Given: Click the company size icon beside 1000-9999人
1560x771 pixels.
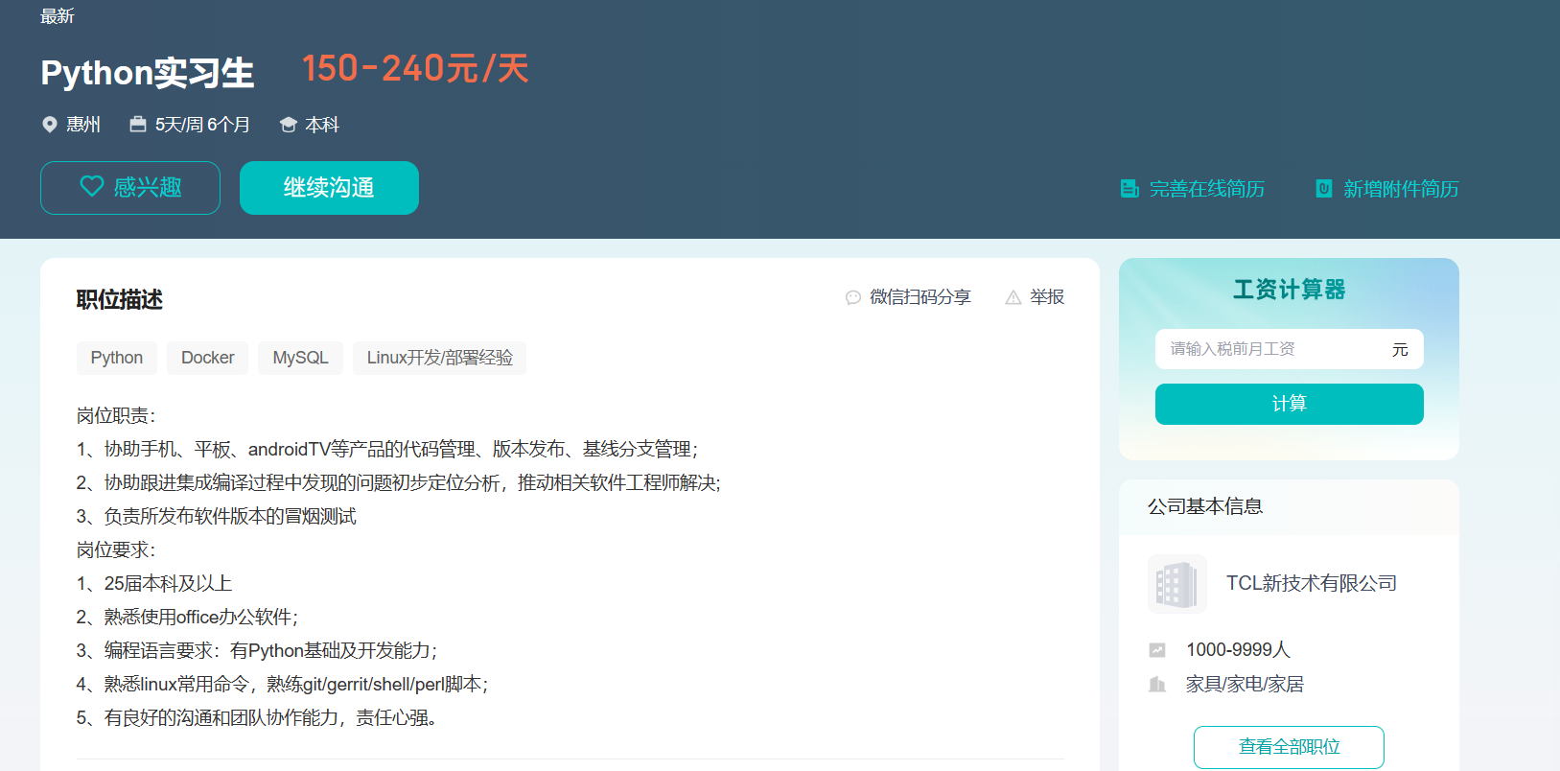Looking at the screenshot, I should tap(1157, 650).
